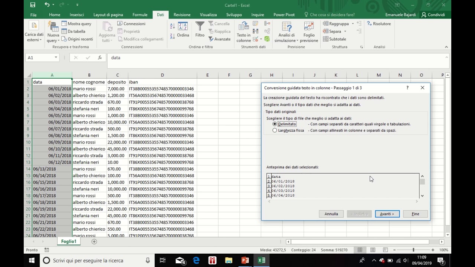Open the Ordina sort dialog

pos(183,29)
